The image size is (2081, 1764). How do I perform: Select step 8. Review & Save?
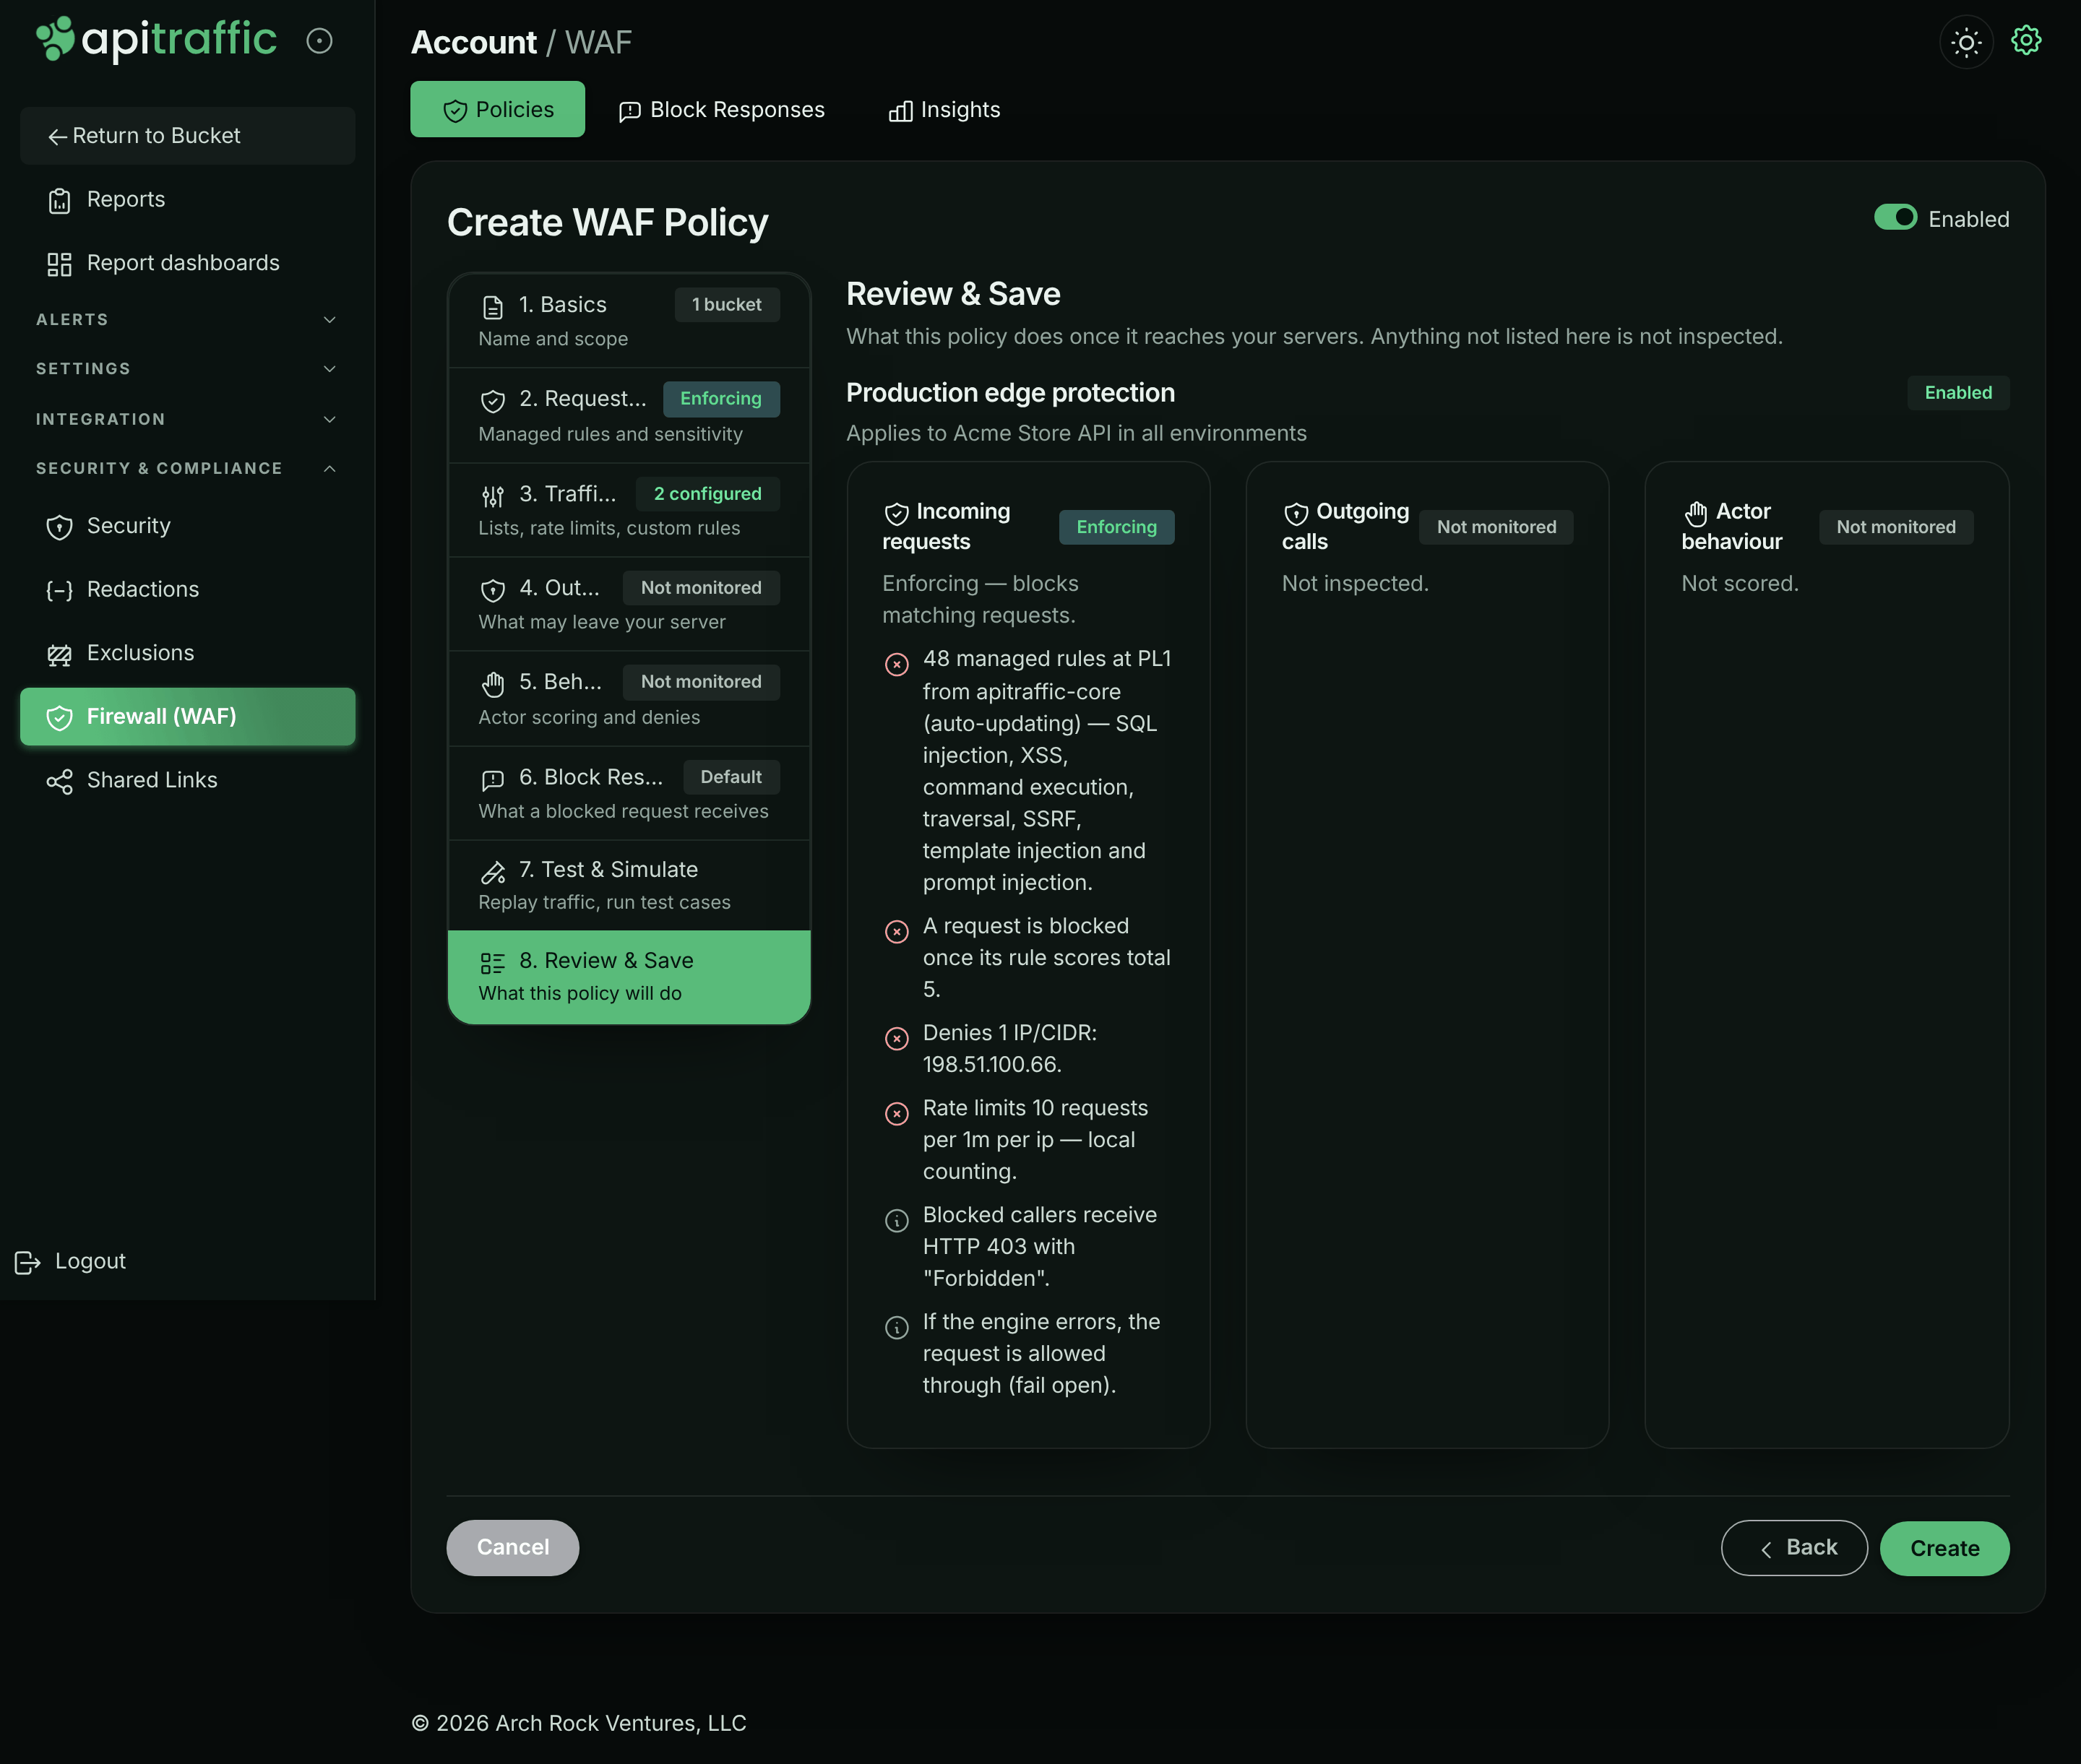[629, 977]
